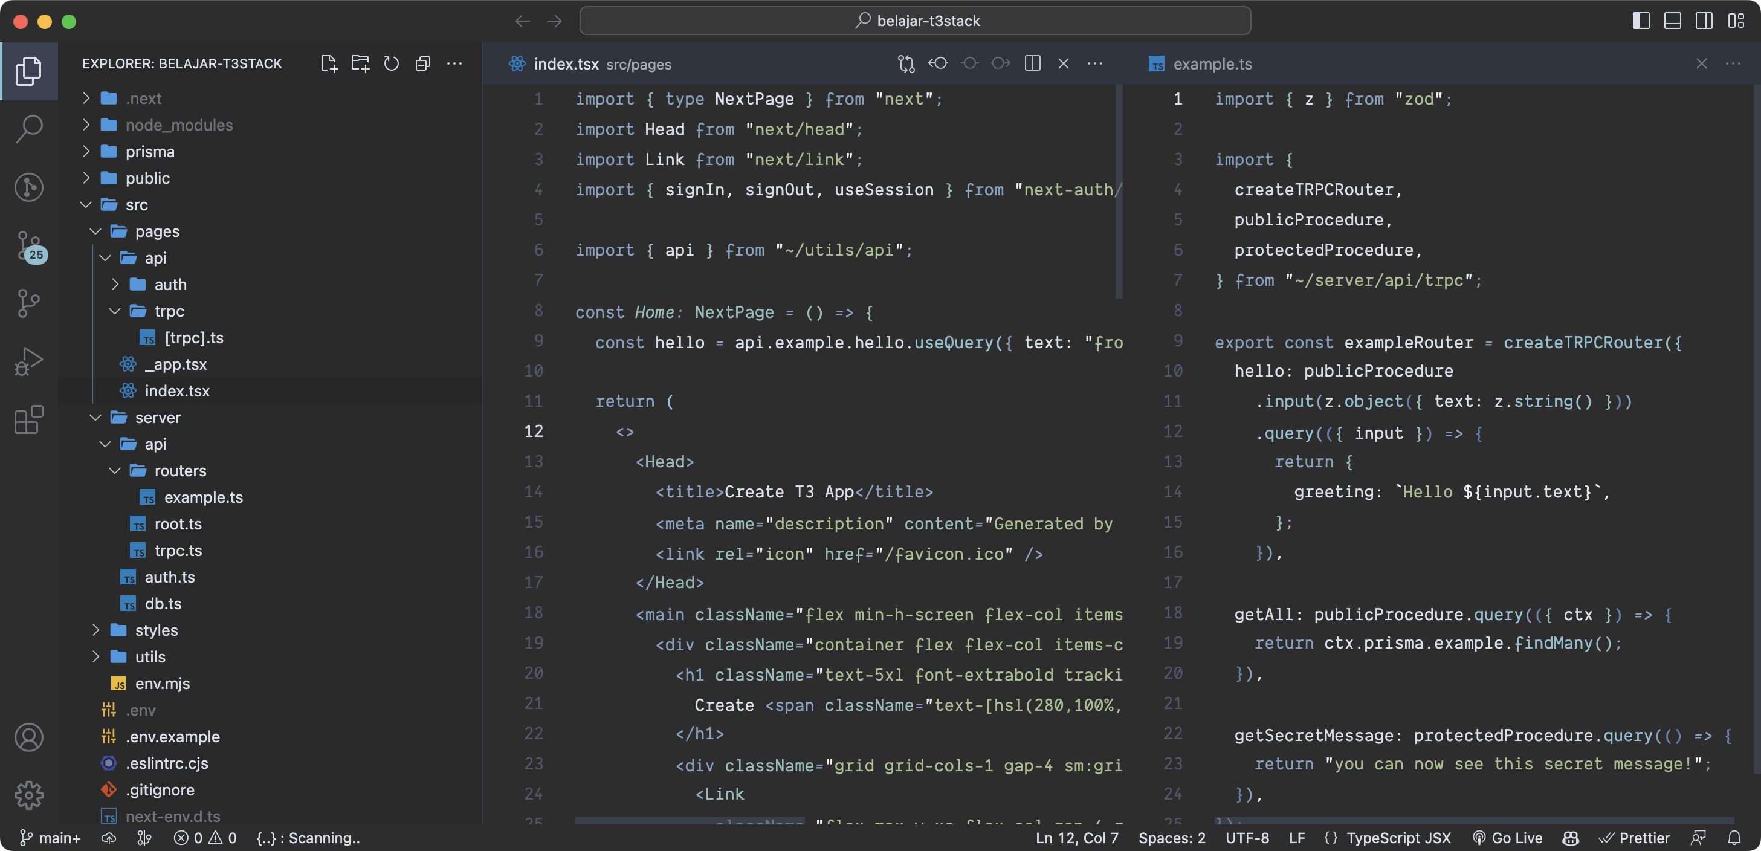
Task: Toggle the bottom panel visibility
Action: (1672, 21)
